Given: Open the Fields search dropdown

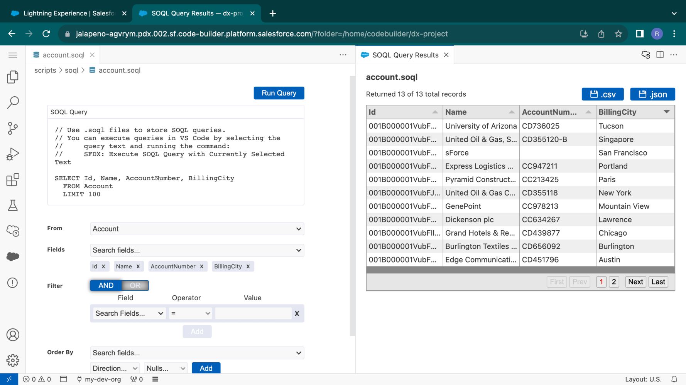Looking at the screenshot, I should click(x=197, y=250).
